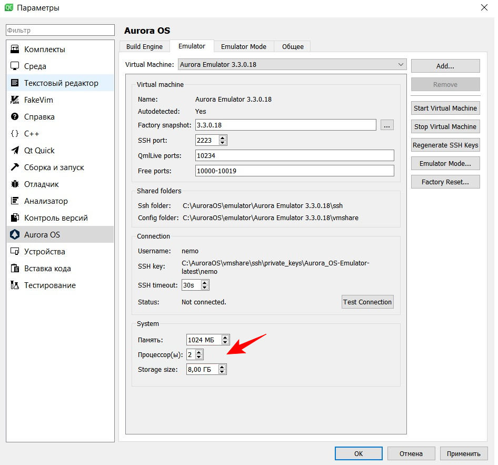This screenshot has height=465, width=498.
Task: Browse factory snapshot with the ... button
Action: (387, 125)
